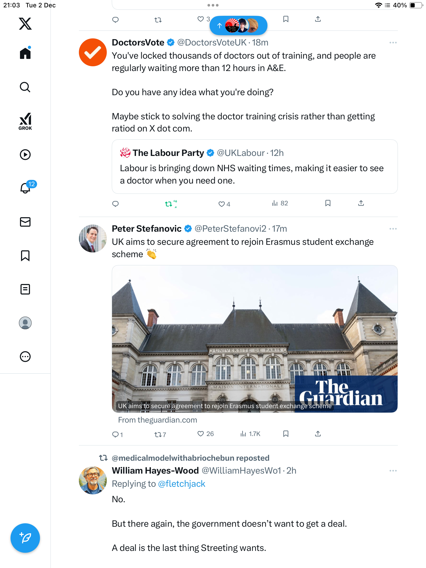Undo repost on DoctorsVote post
426x568 pixels.
[169, 204]
